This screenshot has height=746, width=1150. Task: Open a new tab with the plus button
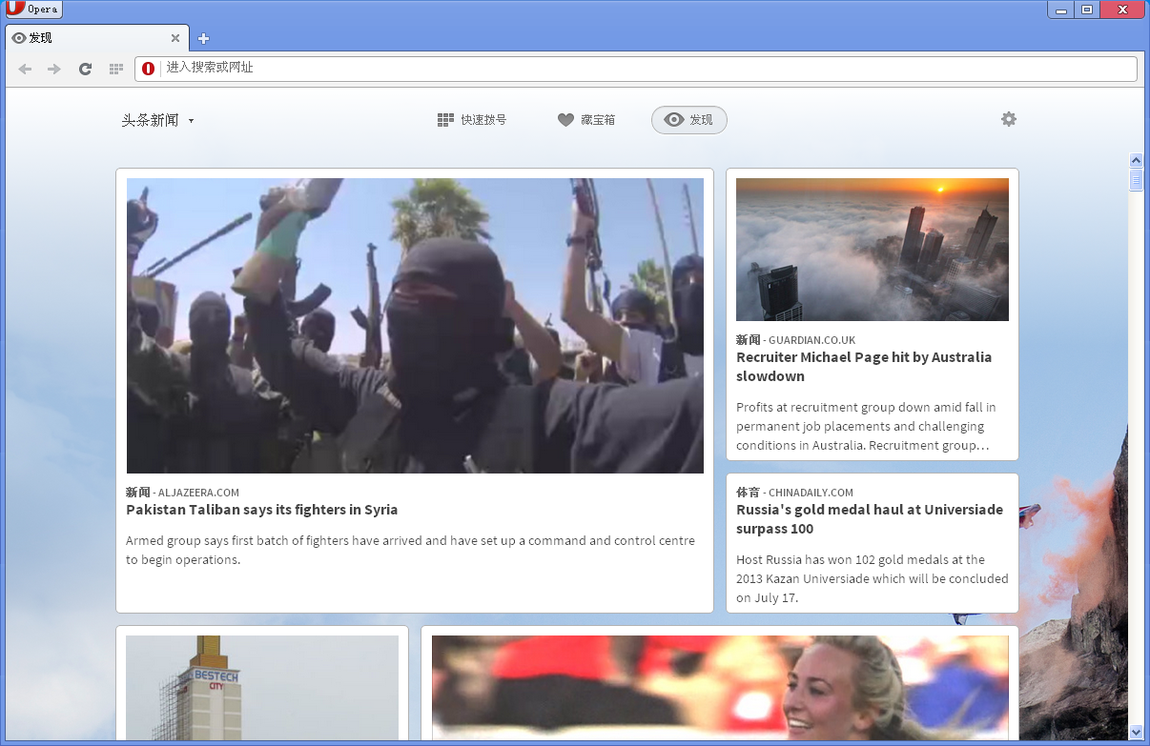[x=203, y=38]
